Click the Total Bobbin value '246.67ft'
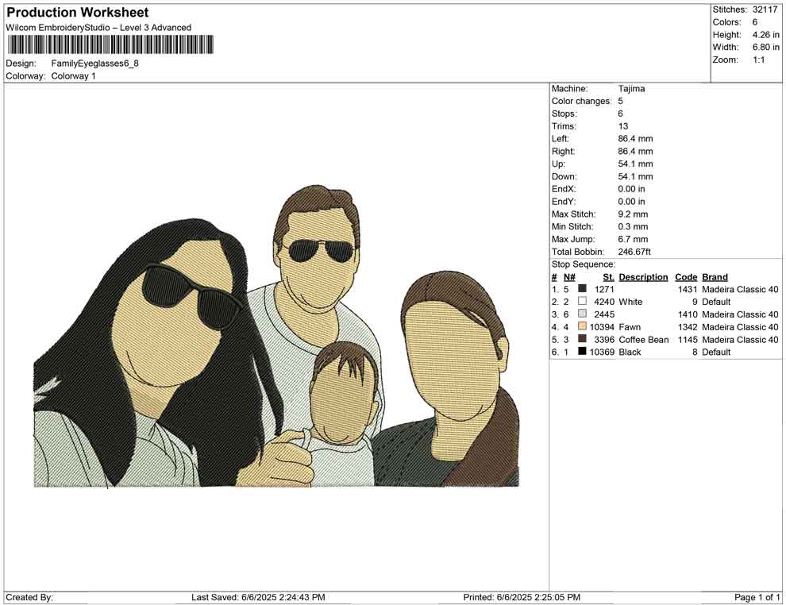Viewport: 786px width, 605px height. coord(634,252)
